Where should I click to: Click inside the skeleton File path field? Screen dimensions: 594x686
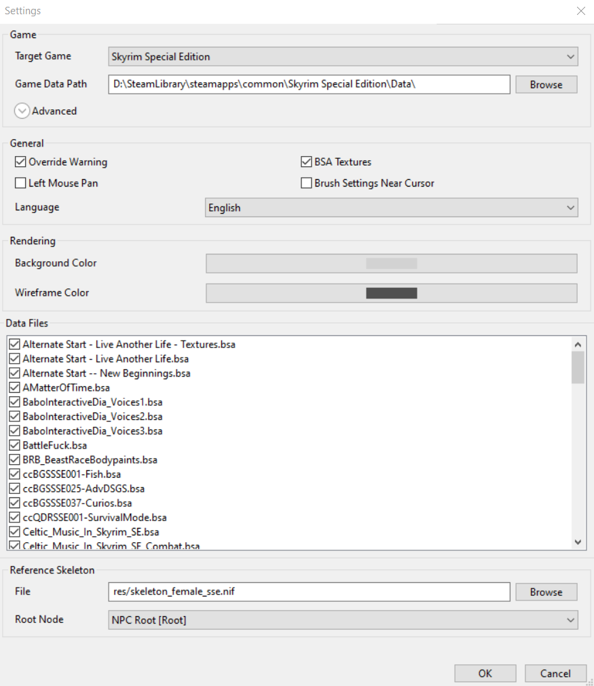309,592
